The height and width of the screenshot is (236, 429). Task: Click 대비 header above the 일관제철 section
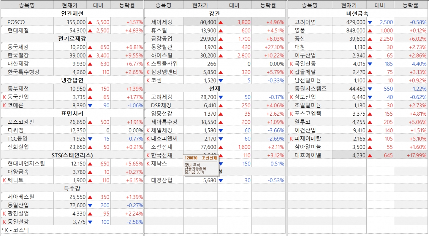pyautogui.click(x=98, y=5)
